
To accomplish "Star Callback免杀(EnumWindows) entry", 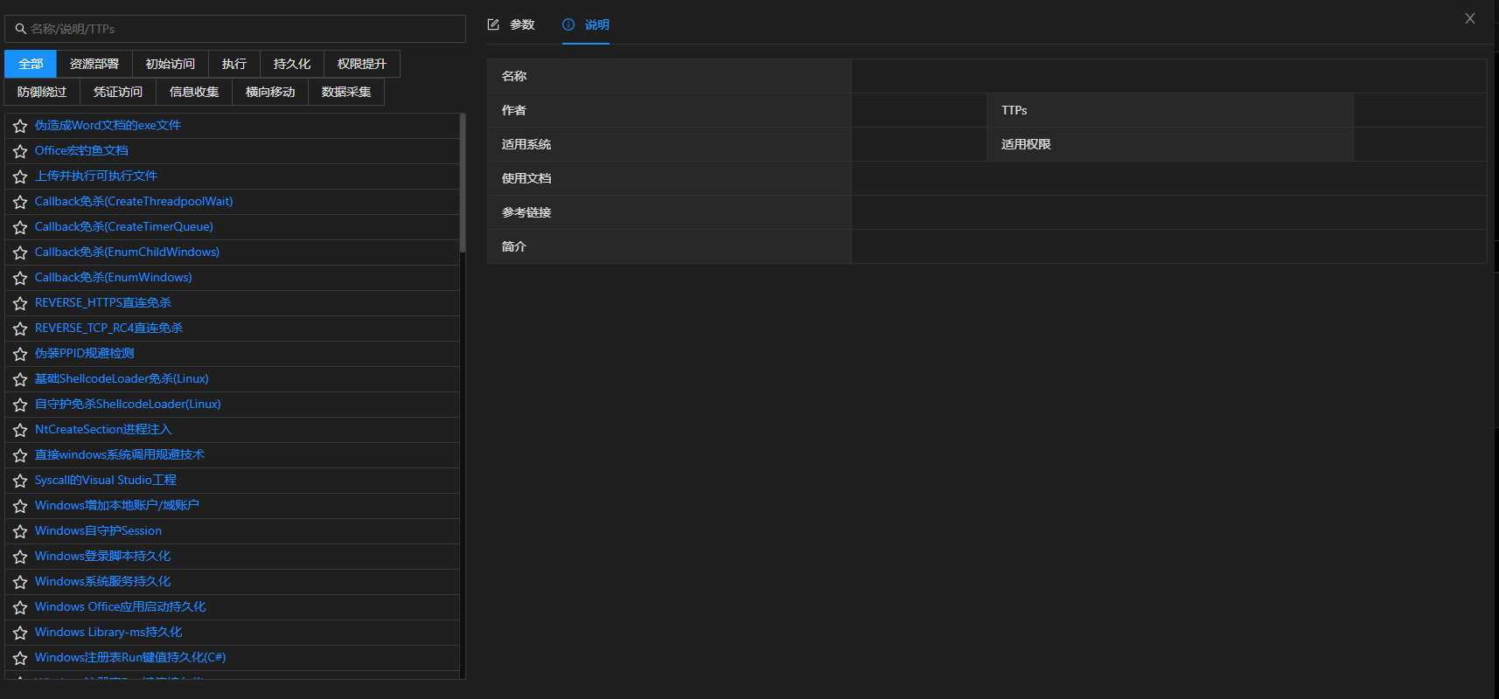I will (20, 278).
